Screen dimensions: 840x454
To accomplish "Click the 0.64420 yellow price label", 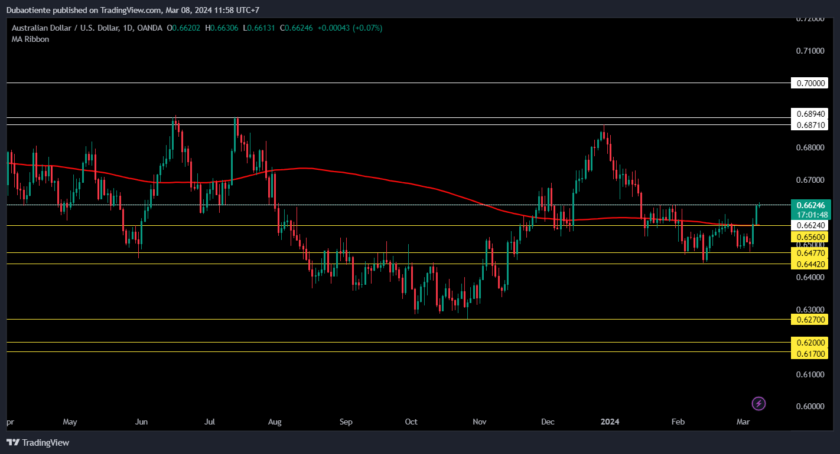I will [810, 264].
